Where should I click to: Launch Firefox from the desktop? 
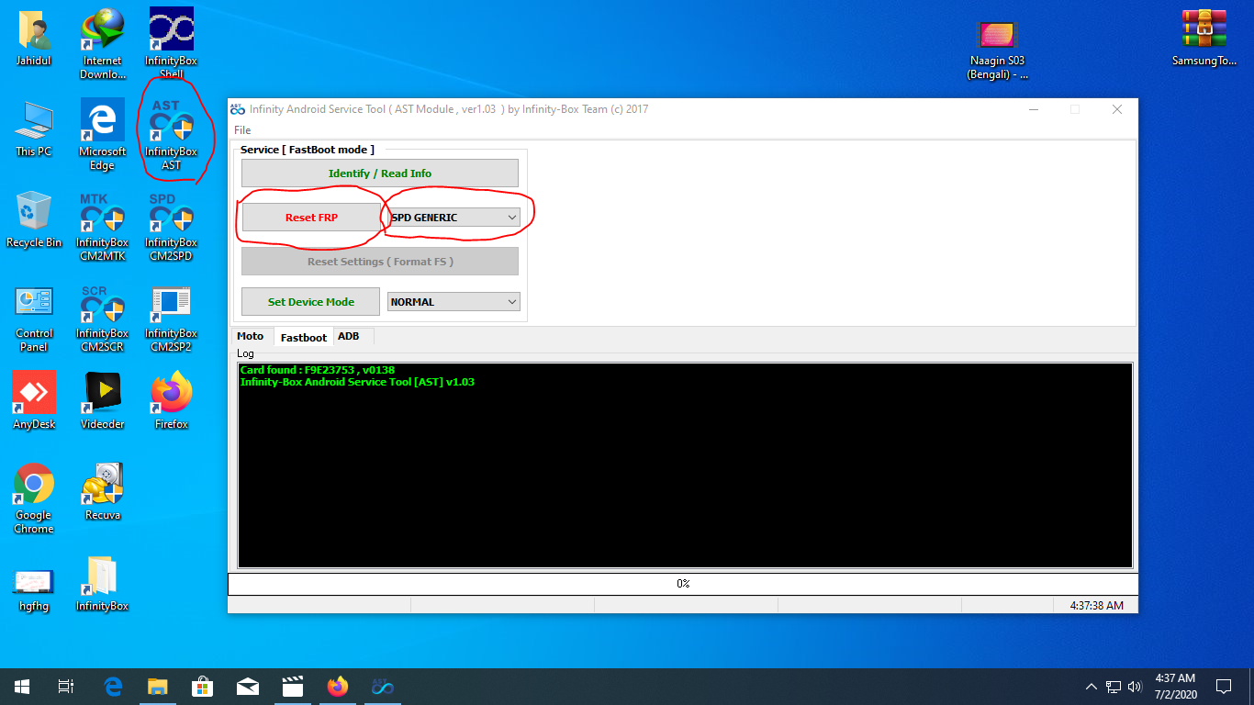(171, 401)
